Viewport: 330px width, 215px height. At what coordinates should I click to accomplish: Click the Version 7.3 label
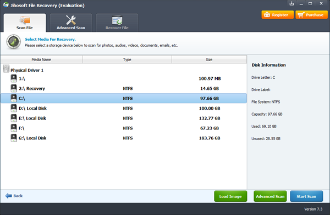313,209
